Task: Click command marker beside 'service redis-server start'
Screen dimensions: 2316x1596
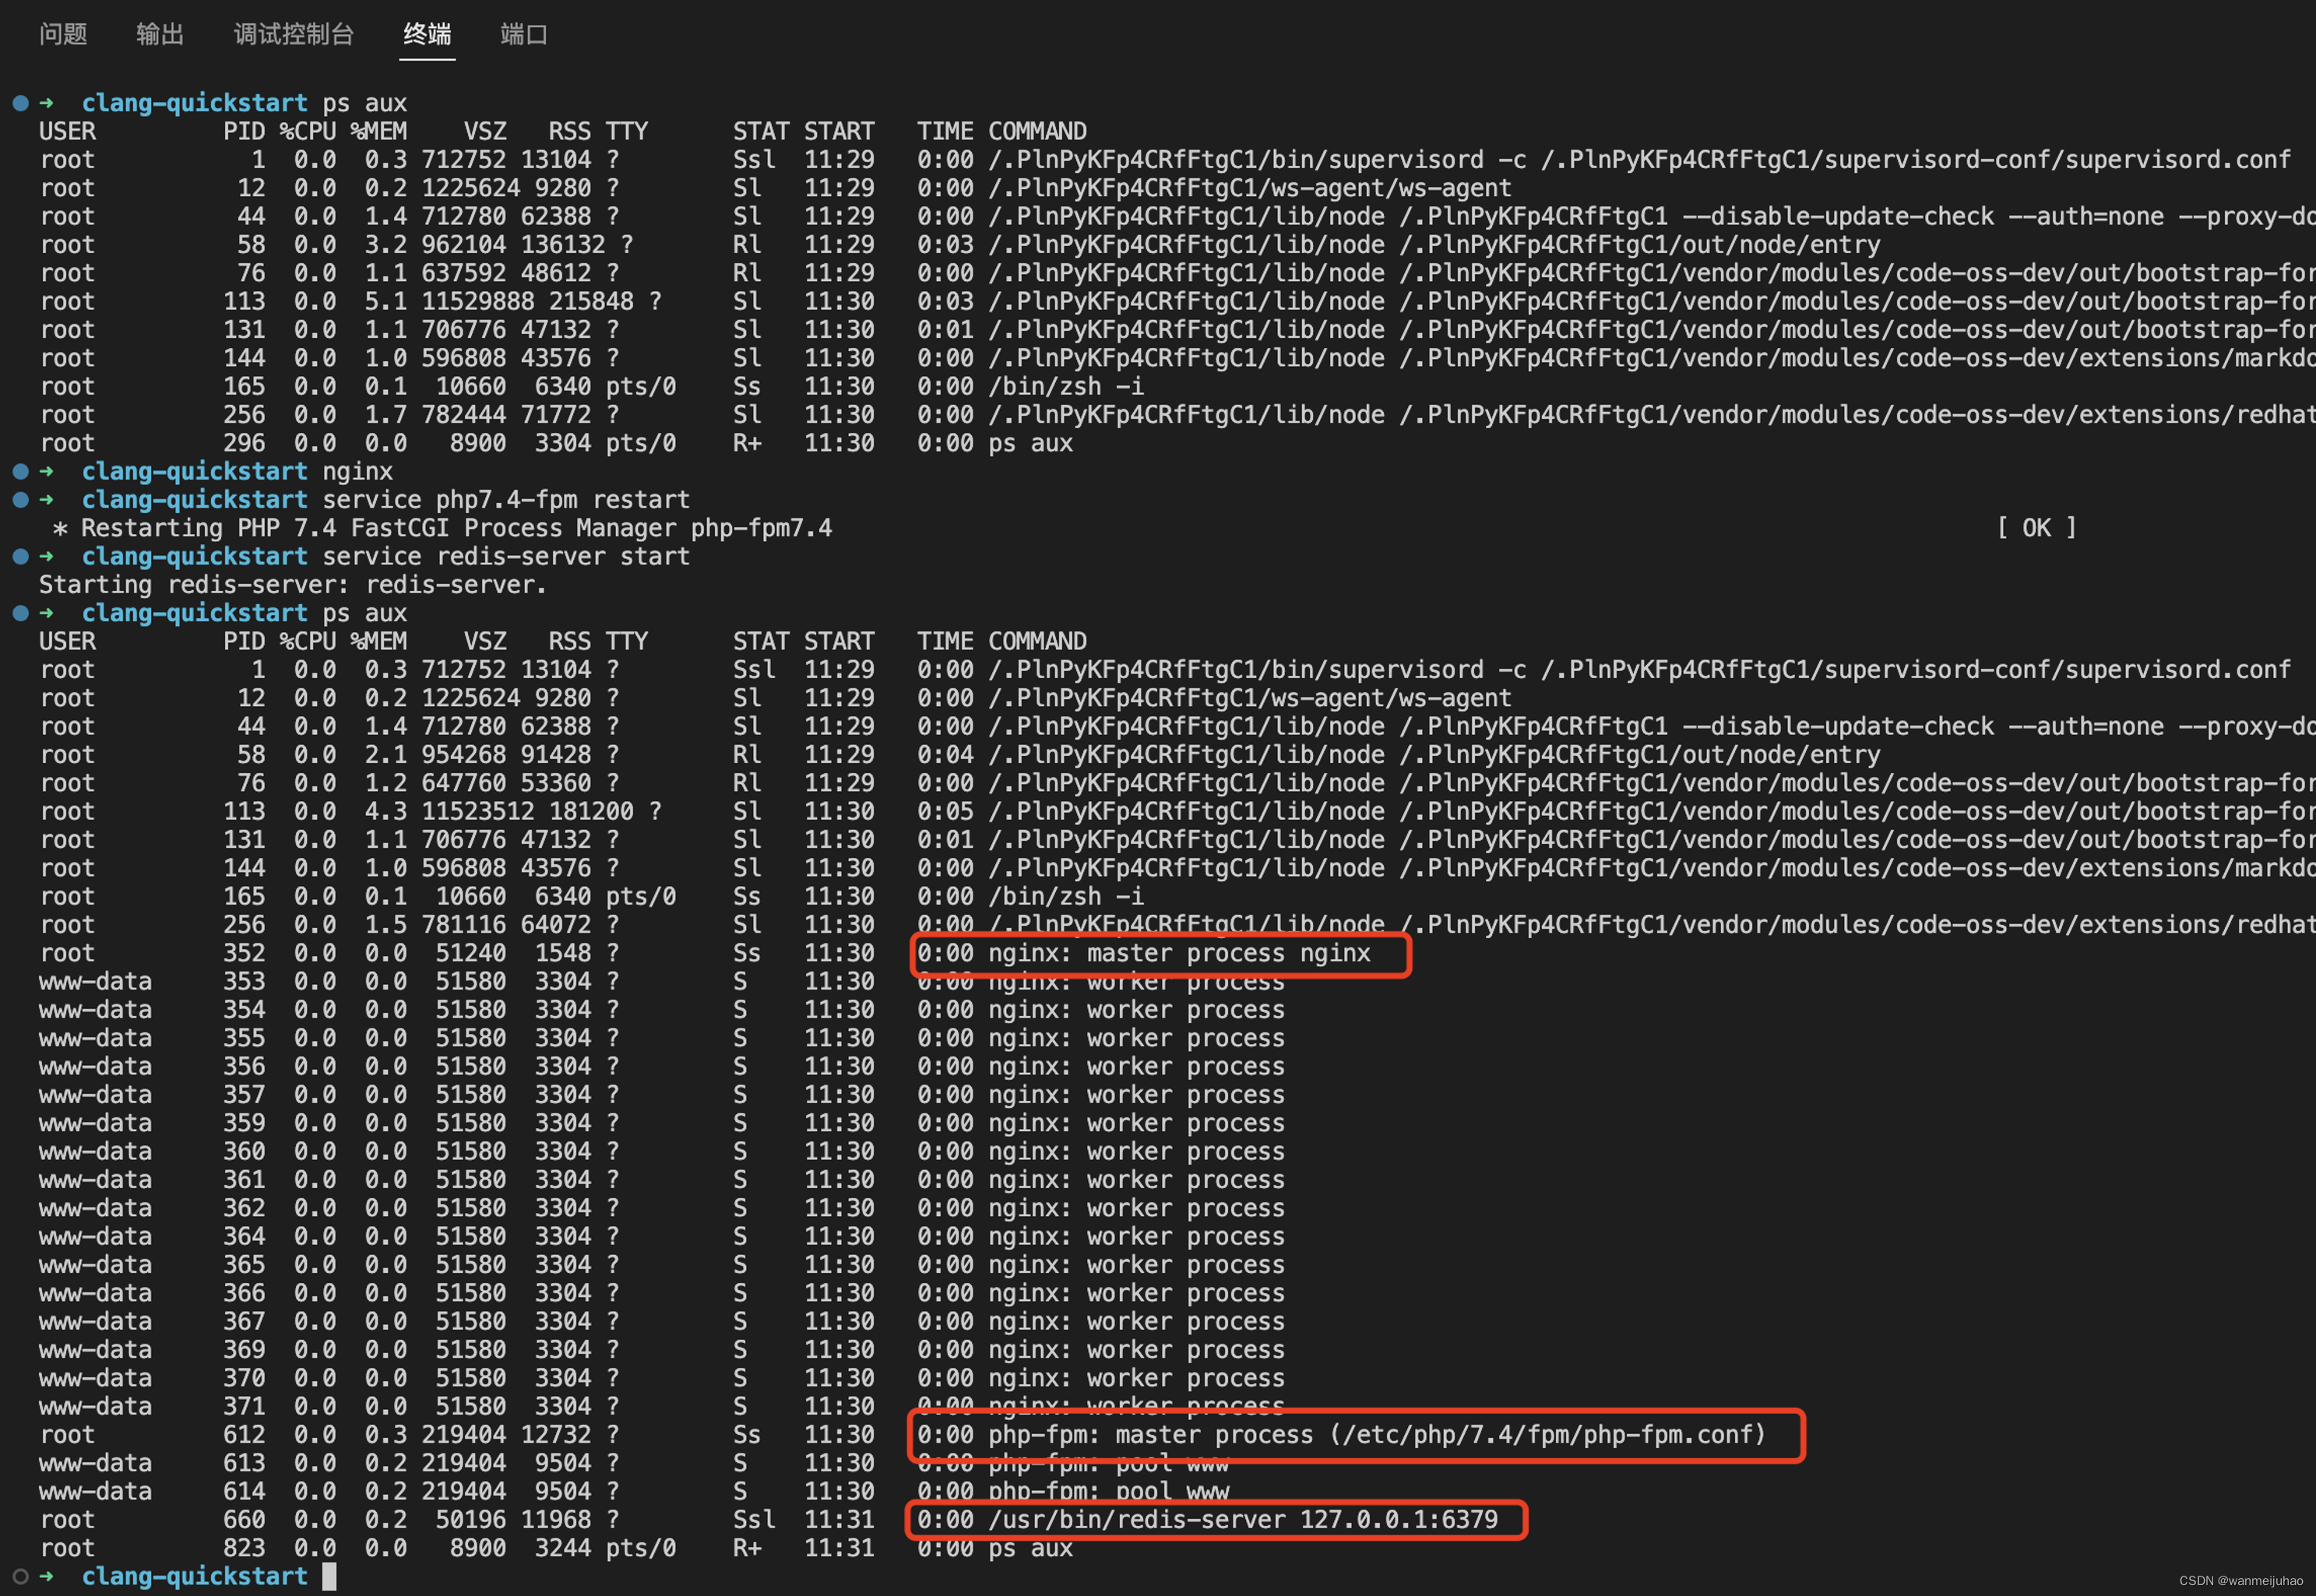Action: [20, 556]
